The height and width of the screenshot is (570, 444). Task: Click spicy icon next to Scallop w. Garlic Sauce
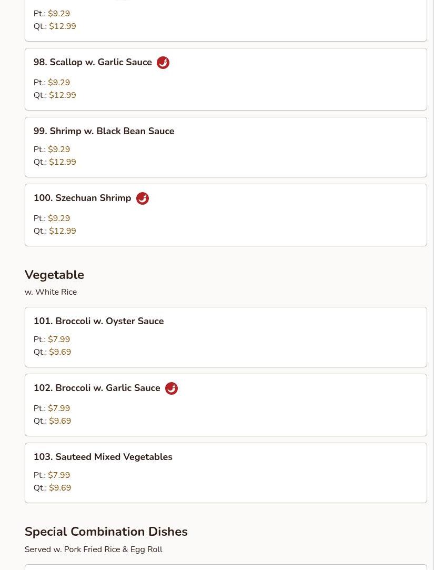point(163,63)
